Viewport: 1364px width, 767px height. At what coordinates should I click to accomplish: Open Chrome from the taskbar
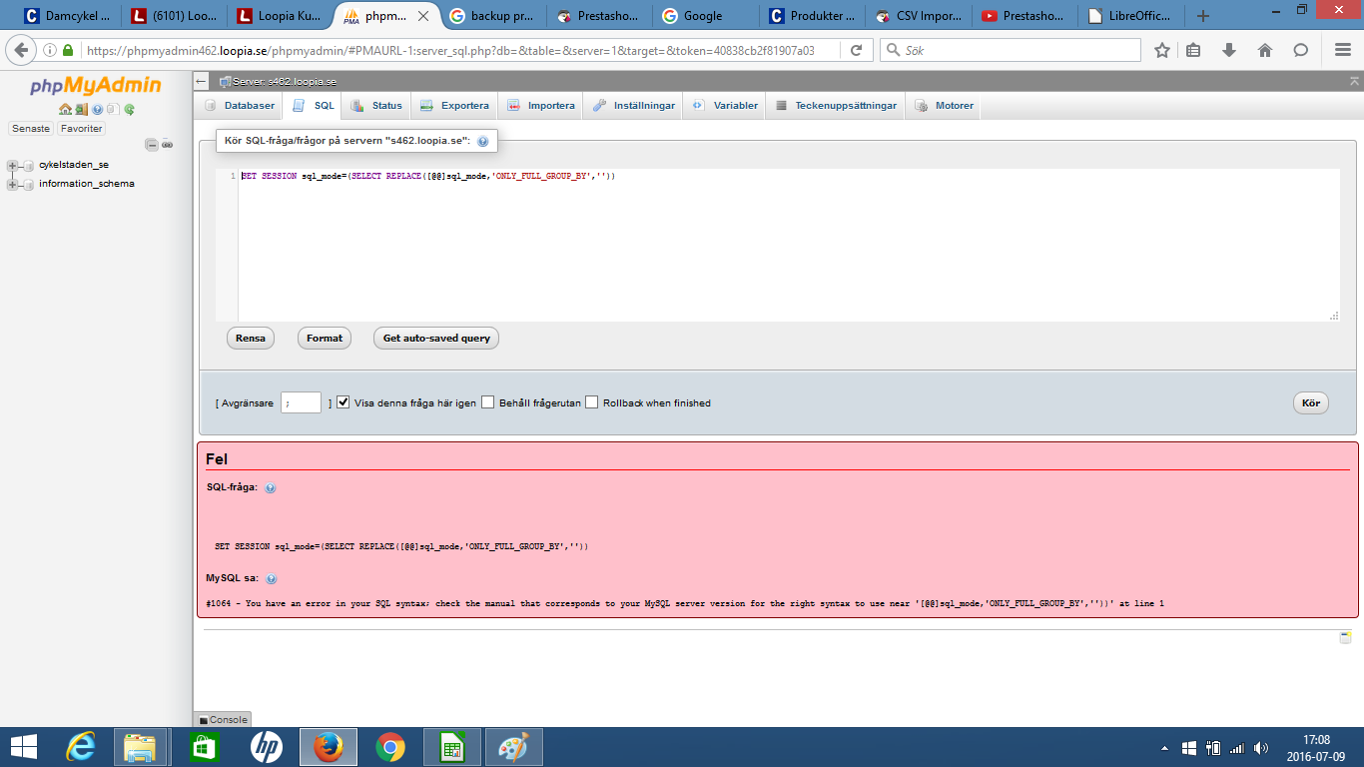click(x=390, y=747)
